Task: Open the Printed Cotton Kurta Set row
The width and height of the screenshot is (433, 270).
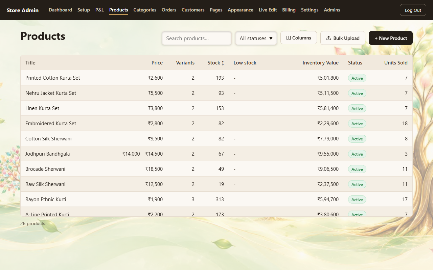Action: 216,78
